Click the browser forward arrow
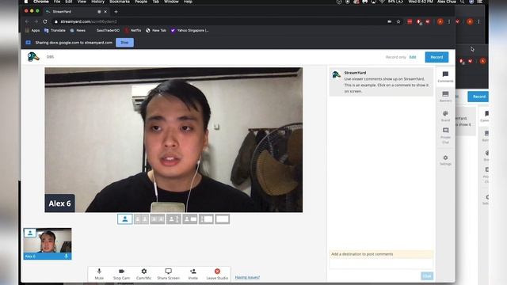Screen dimensions: 507x285 coord(36,21)
